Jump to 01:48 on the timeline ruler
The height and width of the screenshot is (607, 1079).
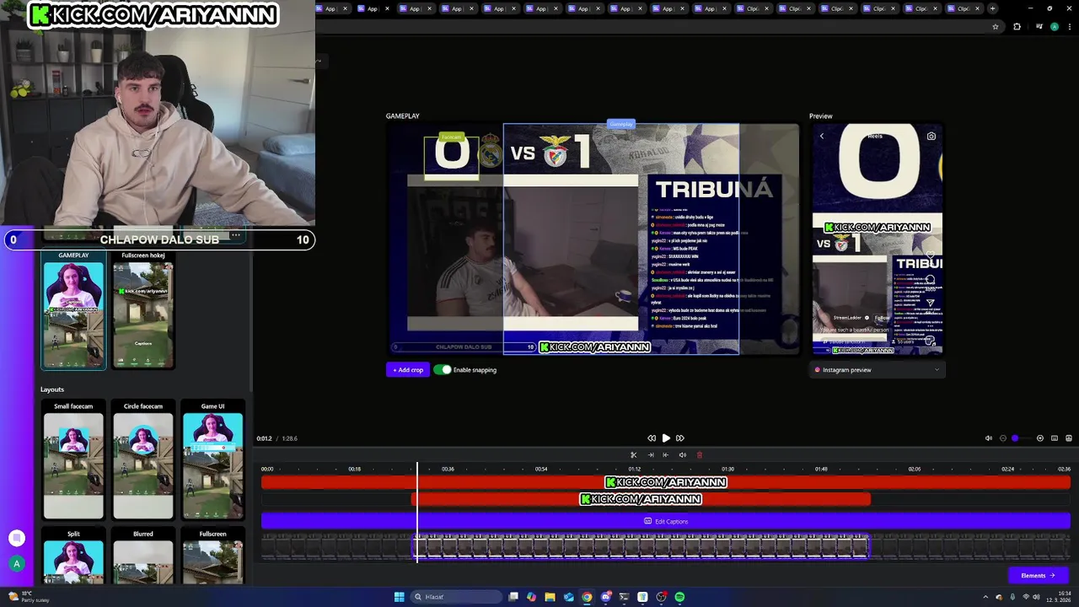coord(821,469)
